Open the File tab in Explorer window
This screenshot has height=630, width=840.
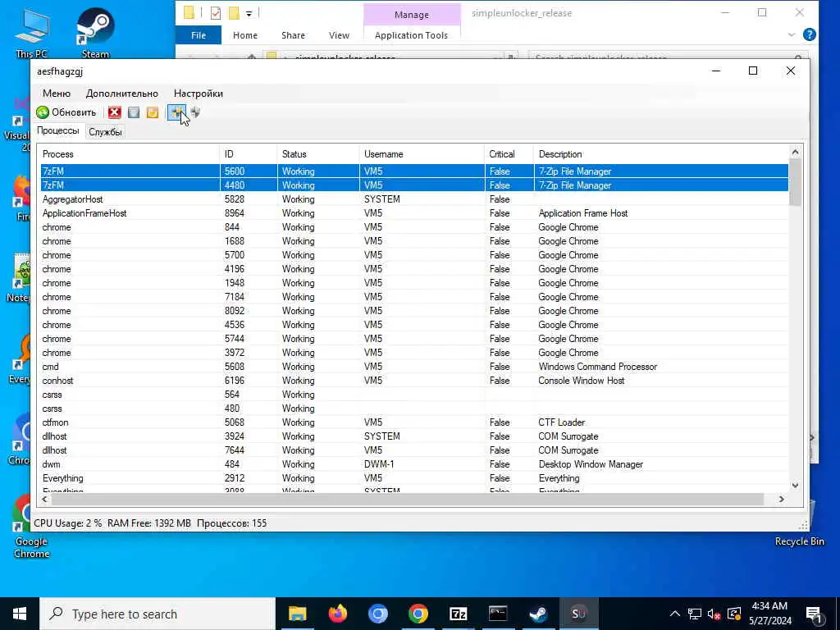[199, 35]
